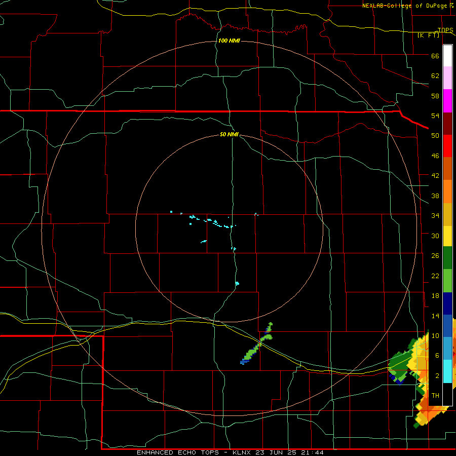Click the "TOPS" legend title
The height and width of the screenshot is (456, 456).
[445, 30]
